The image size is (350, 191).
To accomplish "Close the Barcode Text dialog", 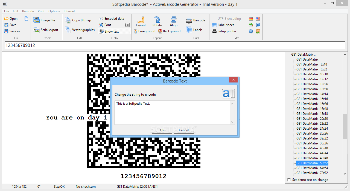I will point(233,80).
